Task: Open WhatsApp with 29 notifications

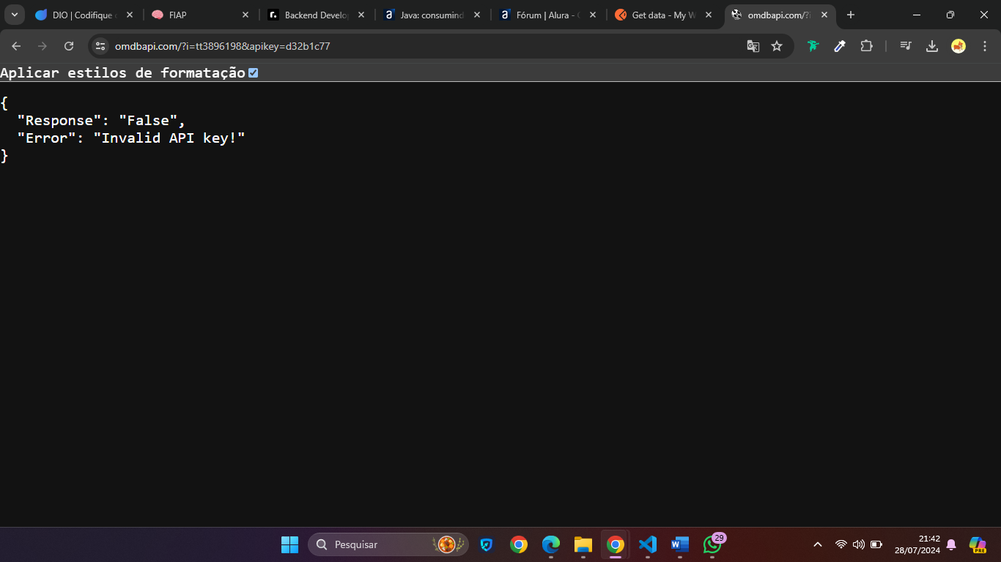Action: point(712,544)
